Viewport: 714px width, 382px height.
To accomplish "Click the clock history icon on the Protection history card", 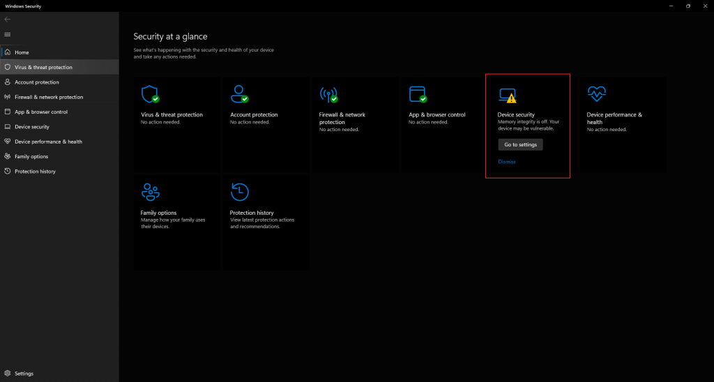I will pos(240,192).
